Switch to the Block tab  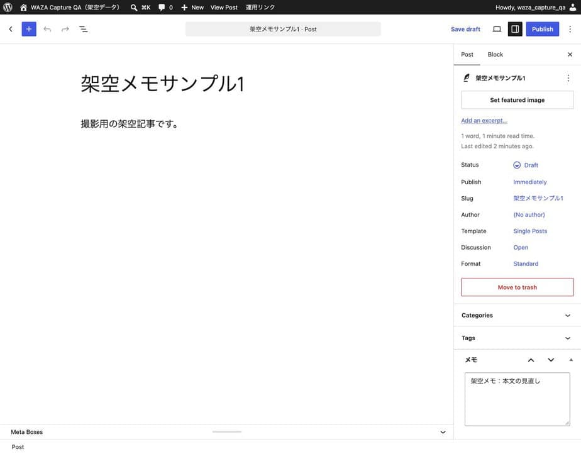495,55
